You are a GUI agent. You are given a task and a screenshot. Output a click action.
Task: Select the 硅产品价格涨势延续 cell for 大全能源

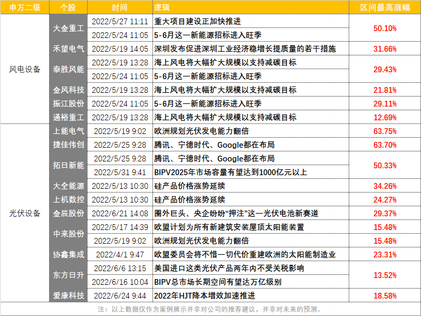[x=251, y=186]
